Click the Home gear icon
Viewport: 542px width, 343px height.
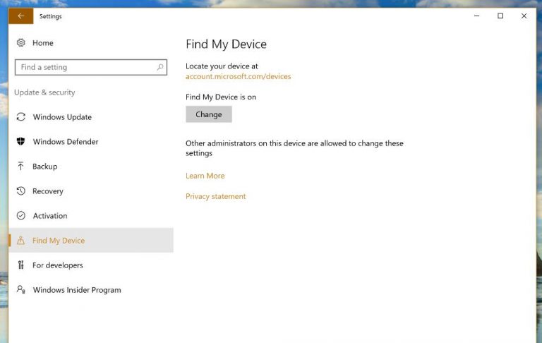coord(21,43)
